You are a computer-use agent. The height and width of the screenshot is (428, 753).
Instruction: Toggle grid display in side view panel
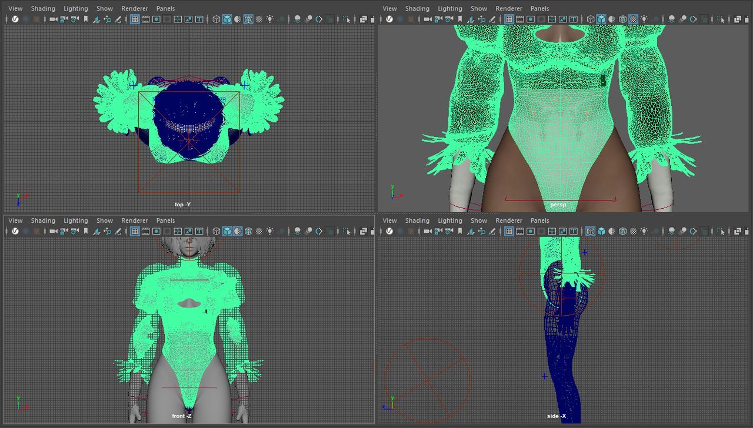[509, 231]
